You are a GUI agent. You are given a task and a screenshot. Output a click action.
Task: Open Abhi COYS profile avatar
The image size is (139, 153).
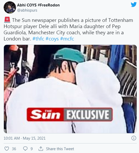(10, 7)
